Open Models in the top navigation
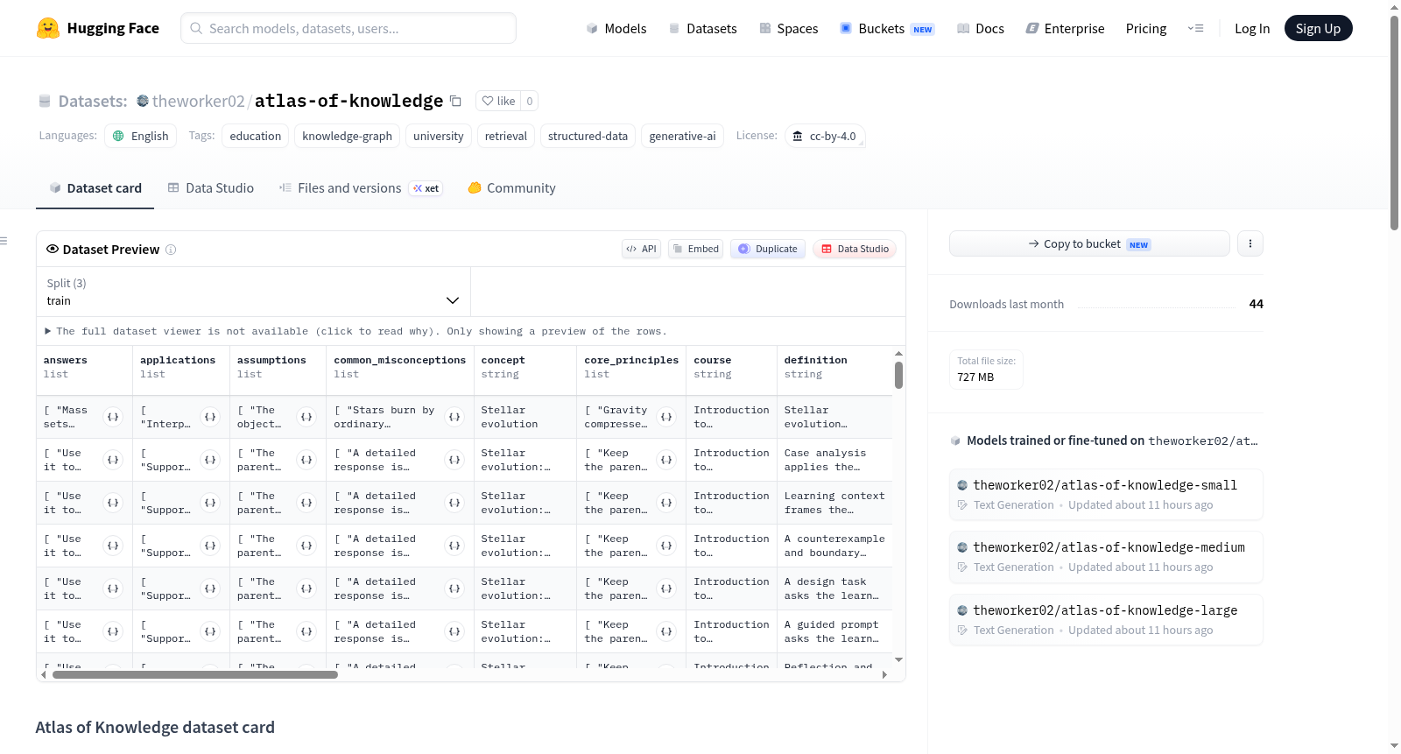The height and width of the screenshot is (754, 1401). tap(616, 29)
